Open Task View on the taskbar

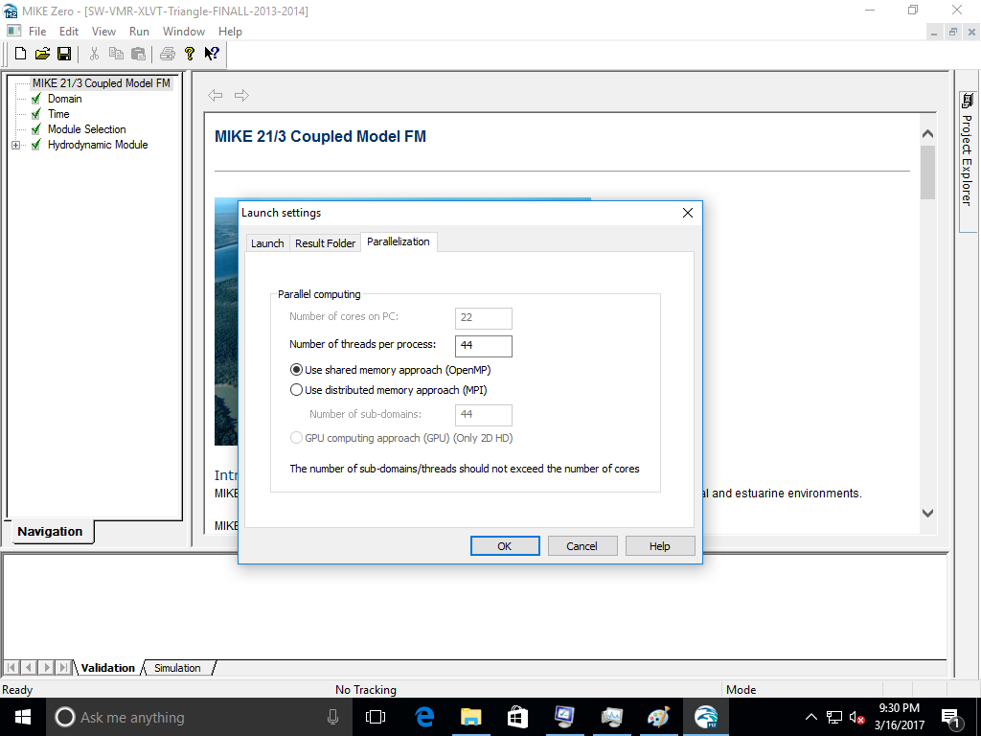tap(376, 717)
